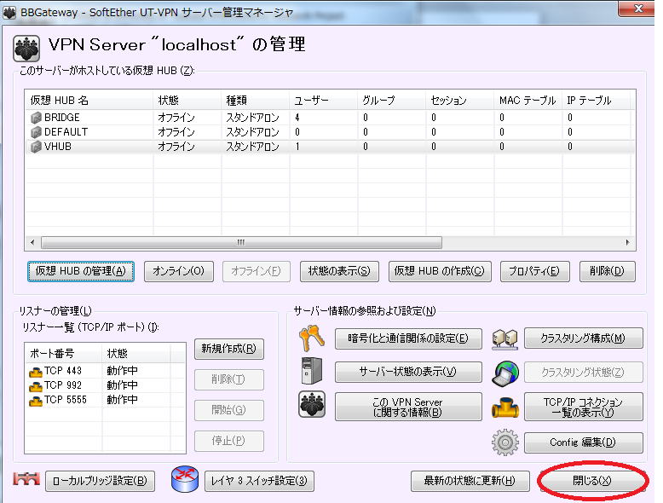Click 仮想 HUB の作成(C) button
This screenshot has width=663, height=503.
point(440,271)
